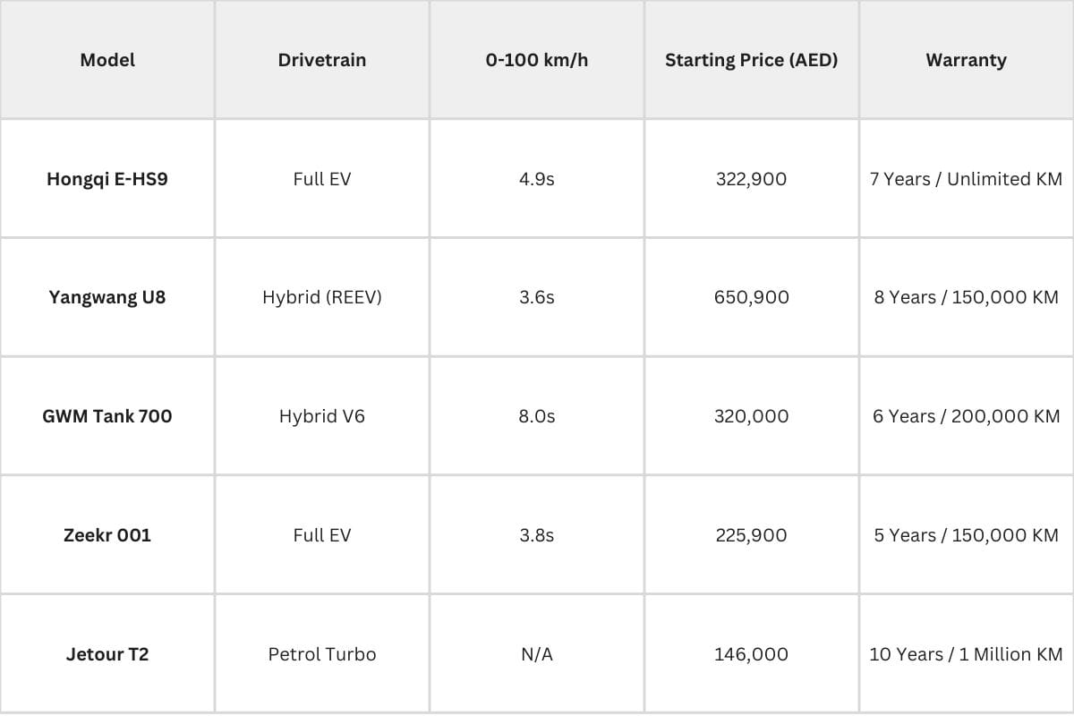The height and width of the screenshot is (716, 1074).
Task: Select the Hybrid (REEV) drivetrain cell
Action: pyautogui.click(x=322, y=297)
